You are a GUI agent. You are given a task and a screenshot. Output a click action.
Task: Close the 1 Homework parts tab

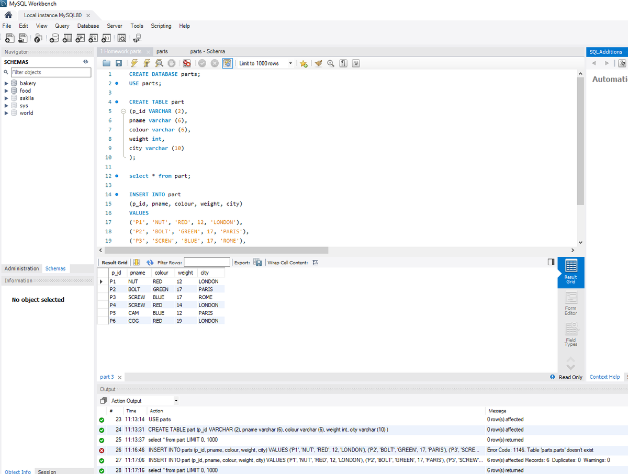point(148,52)
